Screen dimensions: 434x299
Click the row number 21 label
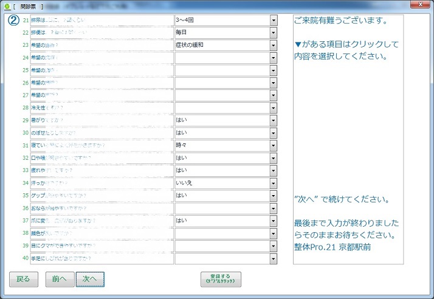26,20
